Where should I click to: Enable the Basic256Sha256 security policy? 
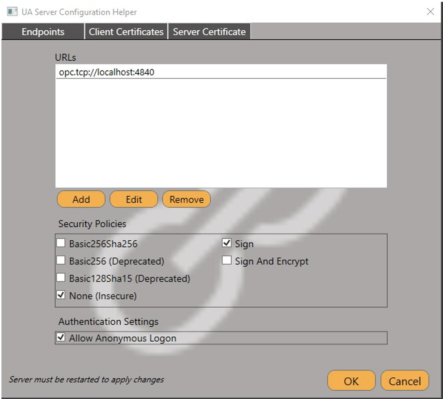(x=61, y=243)
